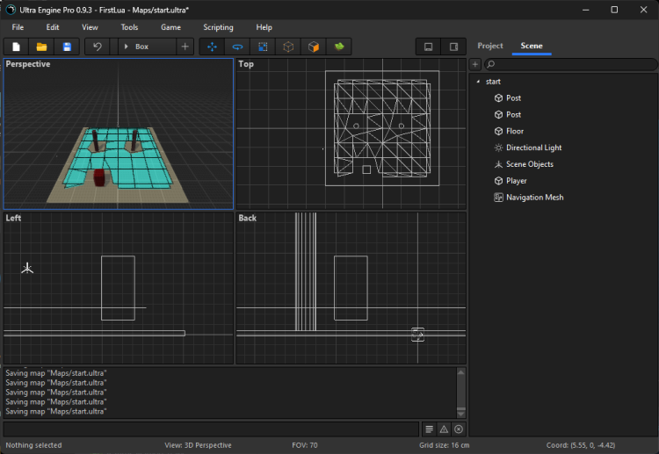The height and width of the screenshot is (454, 659).
Task: Open a map with the folder icon
Action: 41,47
